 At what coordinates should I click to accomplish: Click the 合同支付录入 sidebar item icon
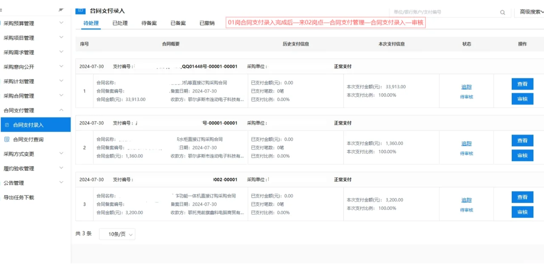6,125
